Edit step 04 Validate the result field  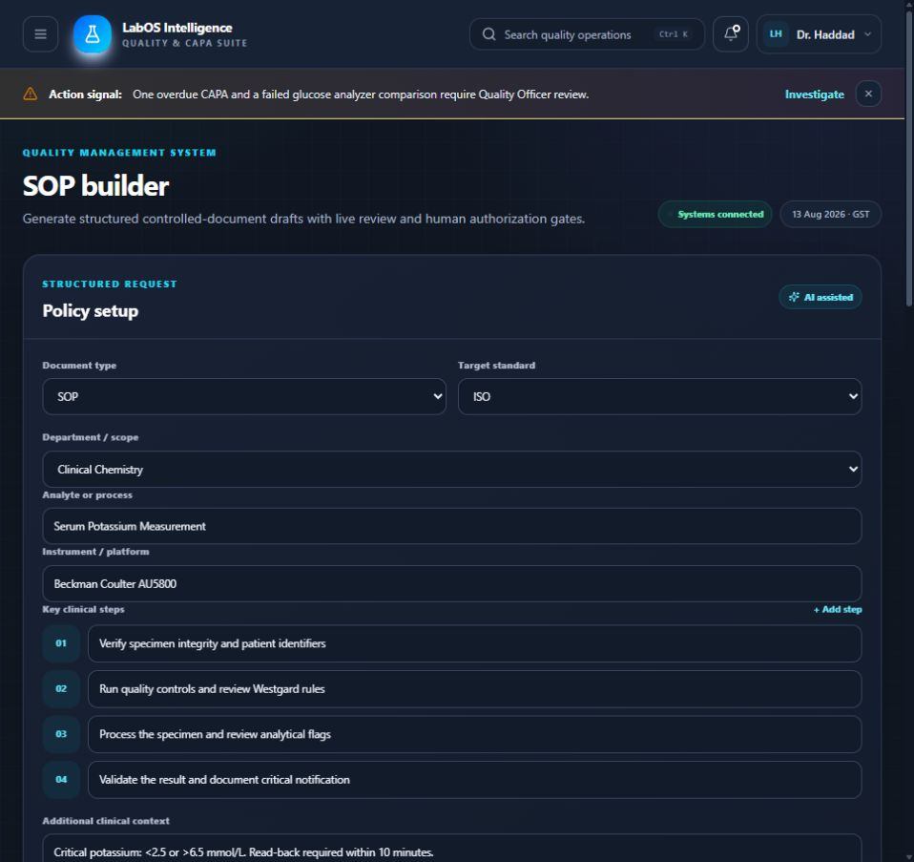pyautogui.click(x=474, y=780)
